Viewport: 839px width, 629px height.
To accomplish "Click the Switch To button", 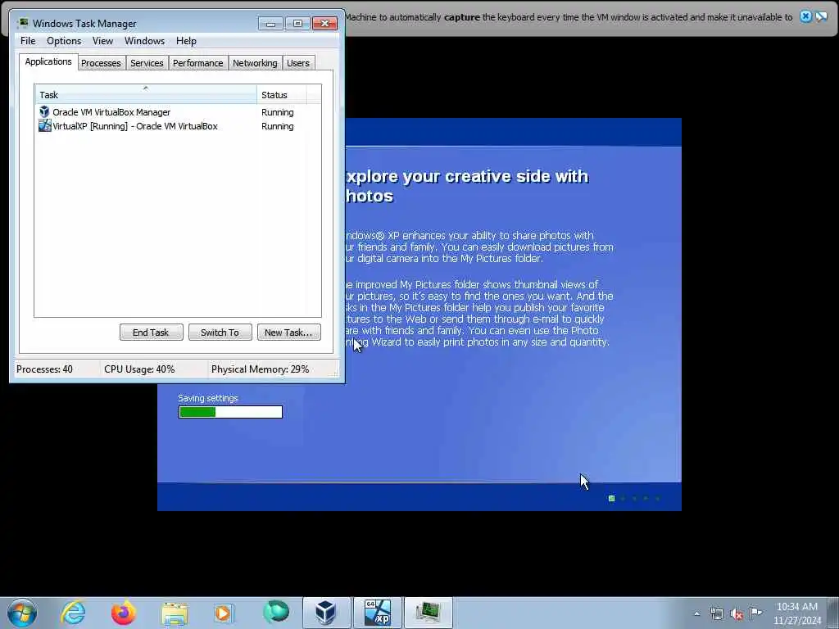I will click(220, 333).
